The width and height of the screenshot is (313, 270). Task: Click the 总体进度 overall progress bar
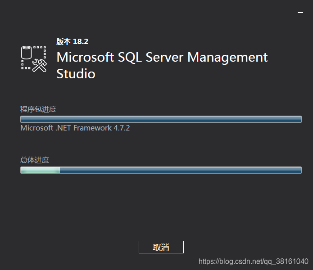coord(161,170)
